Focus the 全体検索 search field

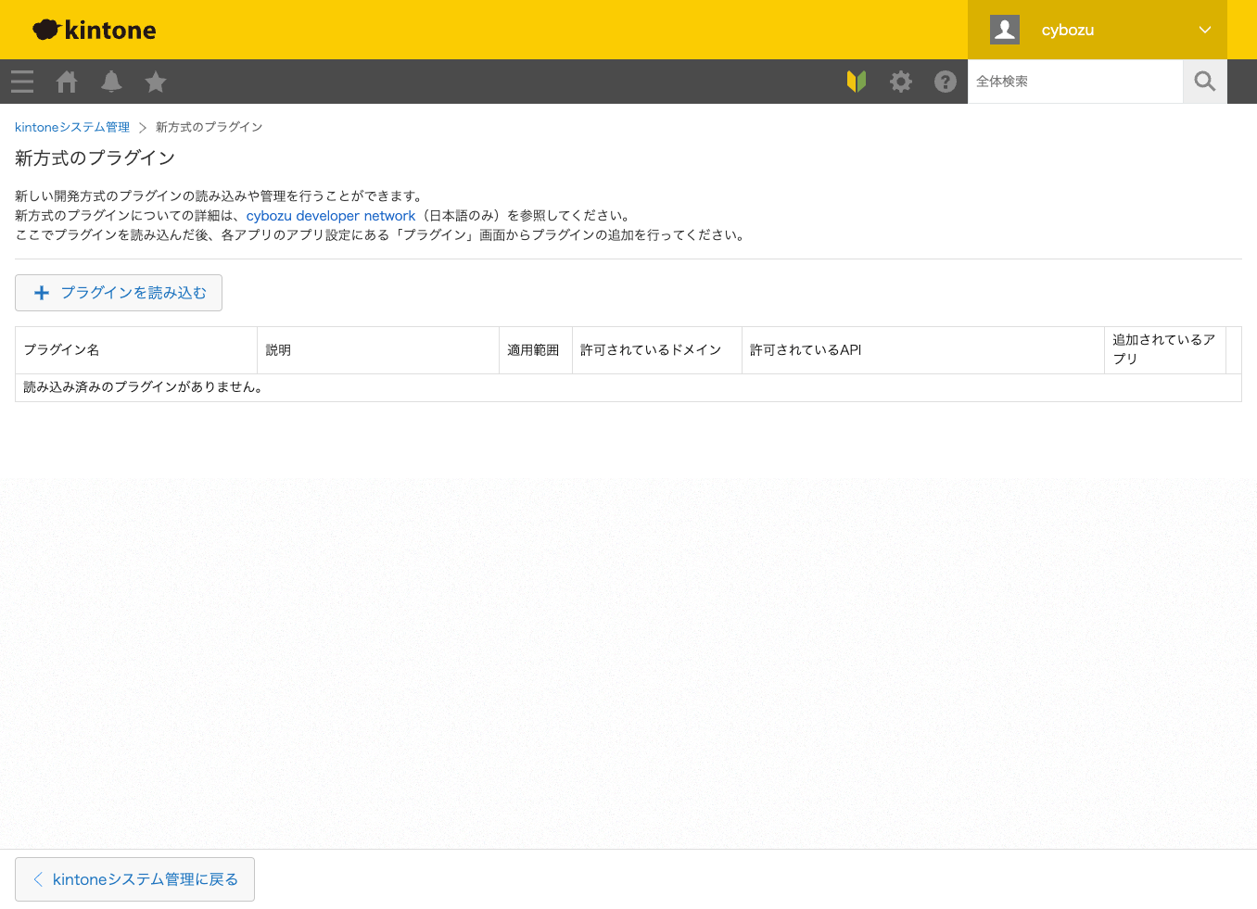pyautogui.click(x=1075, y=82)
